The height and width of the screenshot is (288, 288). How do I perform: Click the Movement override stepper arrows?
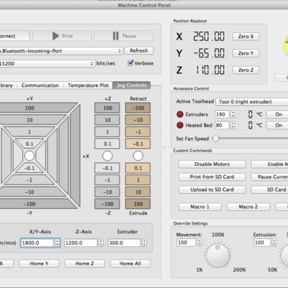click(199, 243)
